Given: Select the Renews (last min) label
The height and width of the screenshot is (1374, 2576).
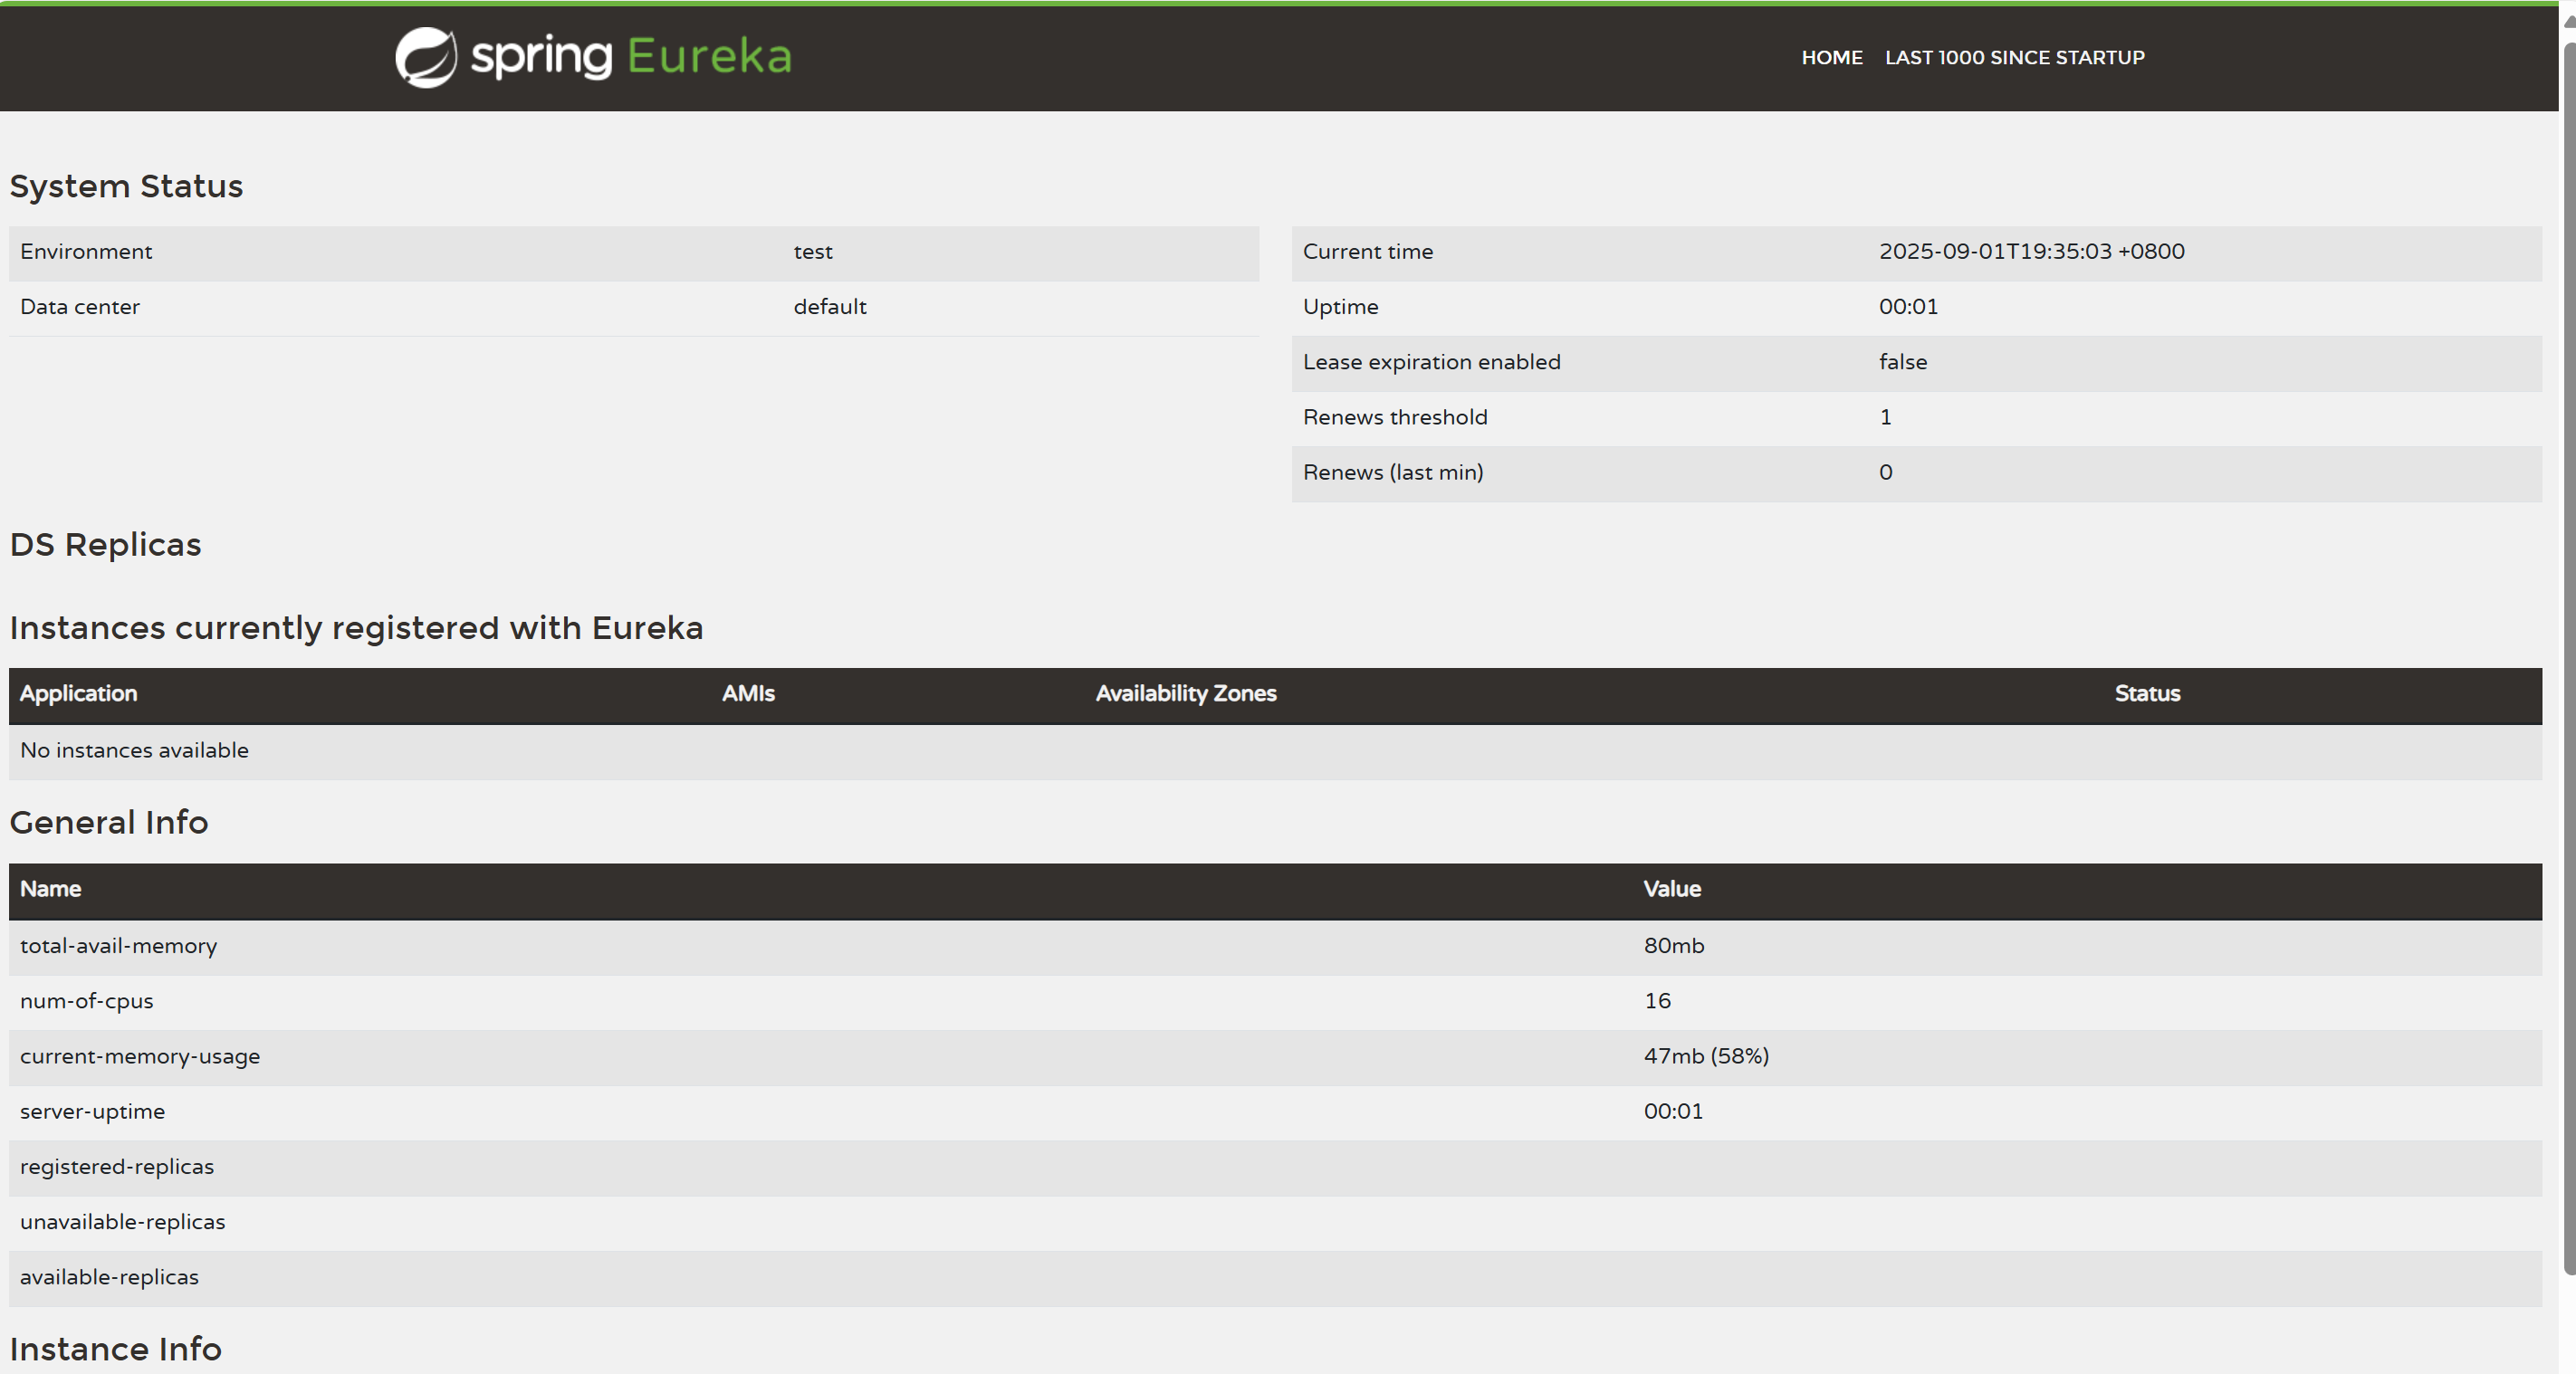Looking at the screenshot, I should click(x=1393, y=473).
